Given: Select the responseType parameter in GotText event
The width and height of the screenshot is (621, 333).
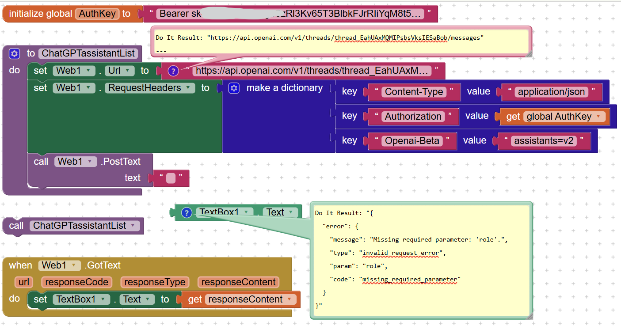Looking at the screenshot, I should 154,282.
